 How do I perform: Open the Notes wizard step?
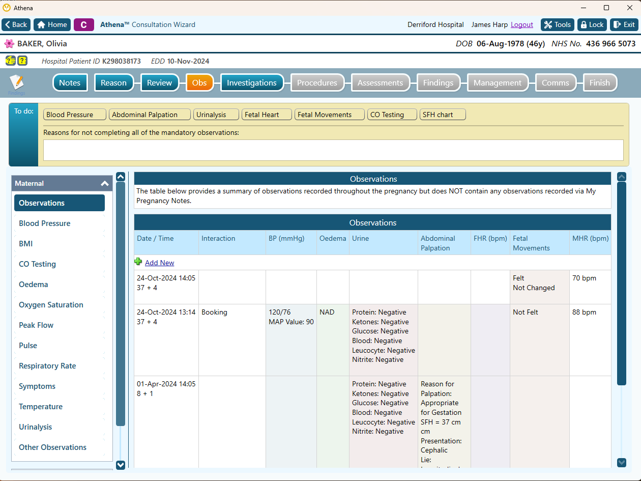(x=70, y=83)
